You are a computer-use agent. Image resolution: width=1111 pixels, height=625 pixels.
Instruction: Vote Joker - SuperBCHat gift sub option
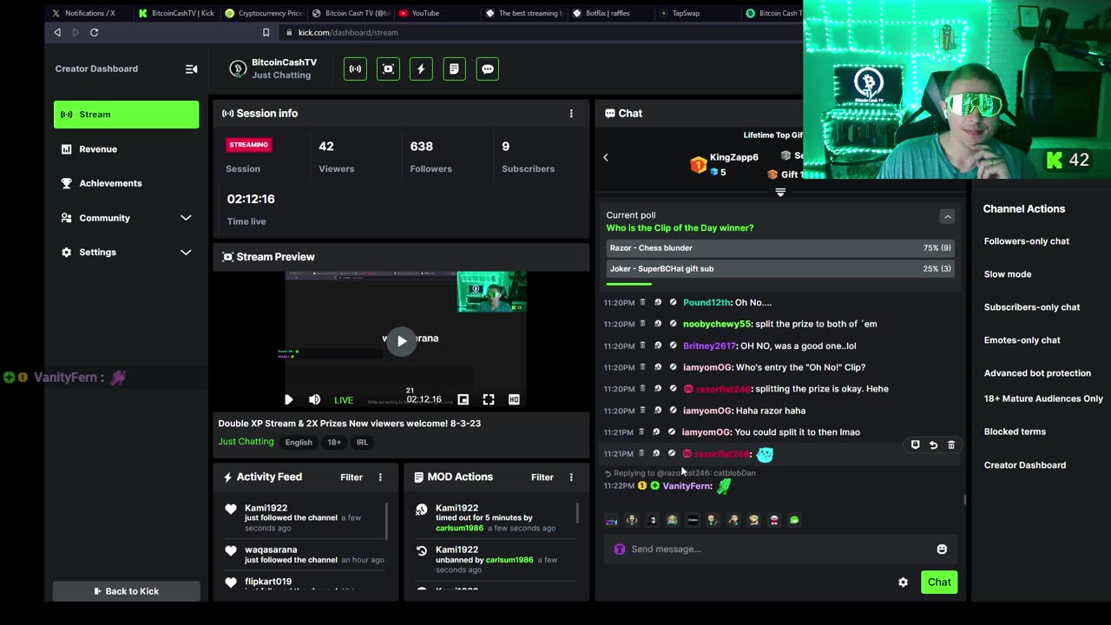click(780, 269)
